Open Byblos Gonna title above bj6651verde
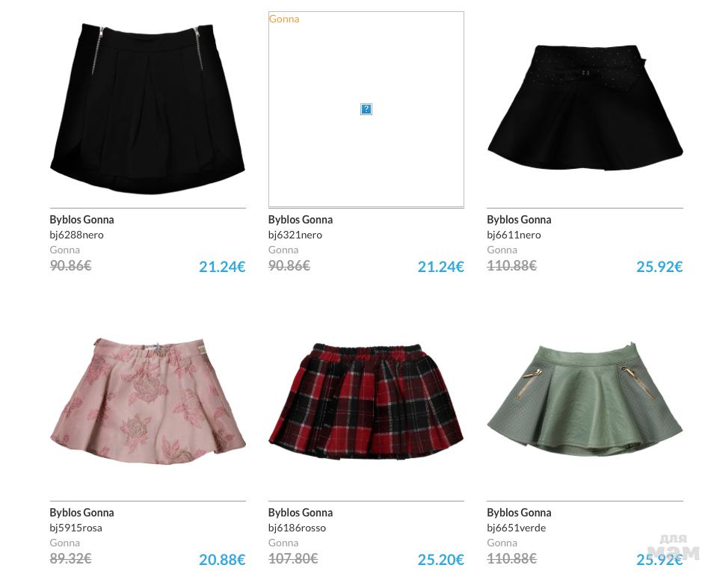The width and height of the screenshot is (711, 571). (x=519, y=513)
